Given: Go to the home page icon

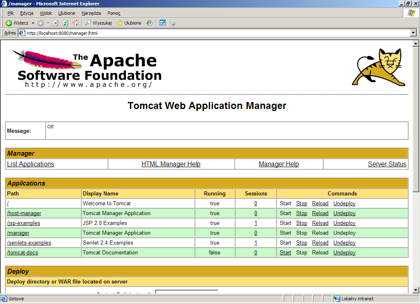Looking at the screenshot, I should tap(76, 23).
